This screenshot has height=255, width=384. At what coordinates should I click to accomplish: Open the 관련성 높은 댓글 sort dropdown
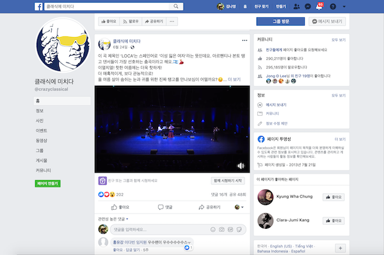coord(113,219)
